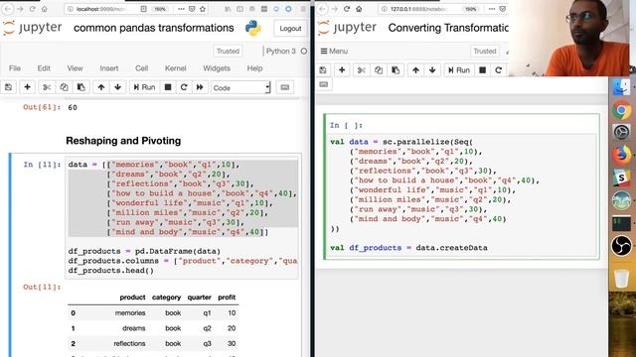
Task: Open the Help menu in left notebook
Action: (254, 68)
